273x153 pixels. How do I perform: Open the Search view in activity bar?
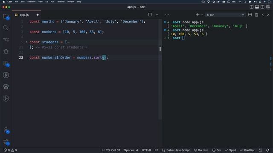coord(6,28)
